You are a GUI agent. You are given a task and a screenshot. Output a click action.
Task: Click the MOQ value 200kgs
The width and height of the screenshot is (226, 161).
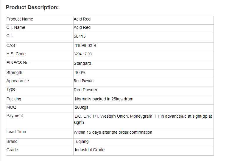(x=82, y=107)
